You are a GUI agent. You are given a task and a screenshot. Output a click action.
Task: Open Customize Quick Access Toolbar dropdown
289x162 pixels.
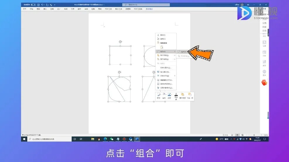54,5
